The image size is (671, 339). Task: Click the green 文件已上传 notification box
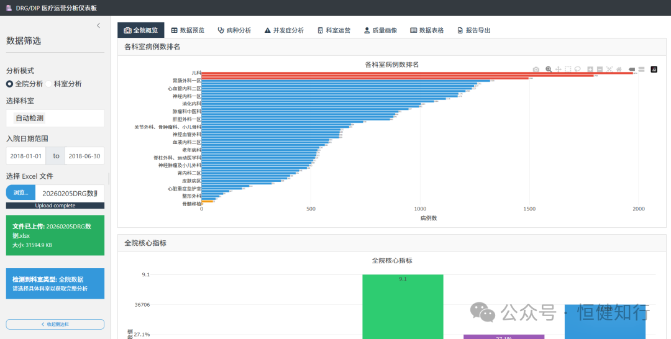(55, 235)
